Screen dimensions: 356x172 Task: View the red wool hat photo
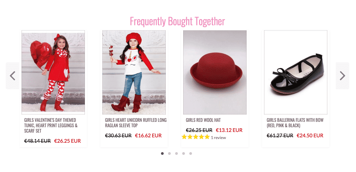215,72
